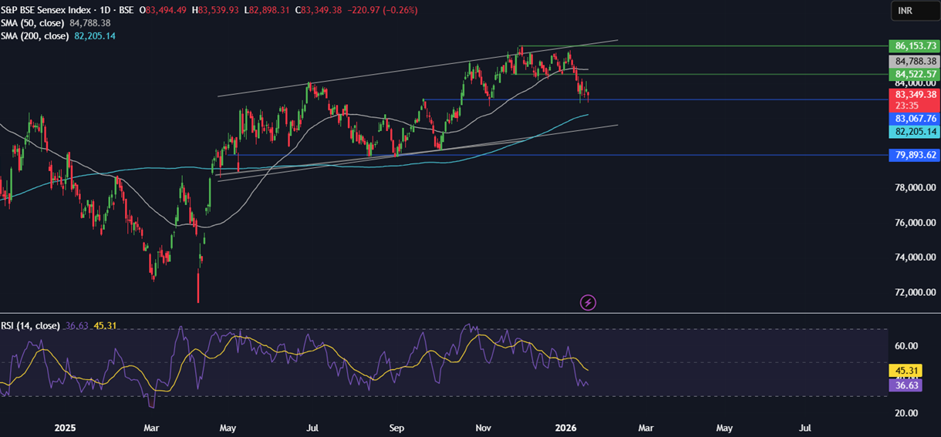Click the 2025 label on time axis
Image resolution: width=941 pixels, height=437 pixels.
[x=65, y=427]
